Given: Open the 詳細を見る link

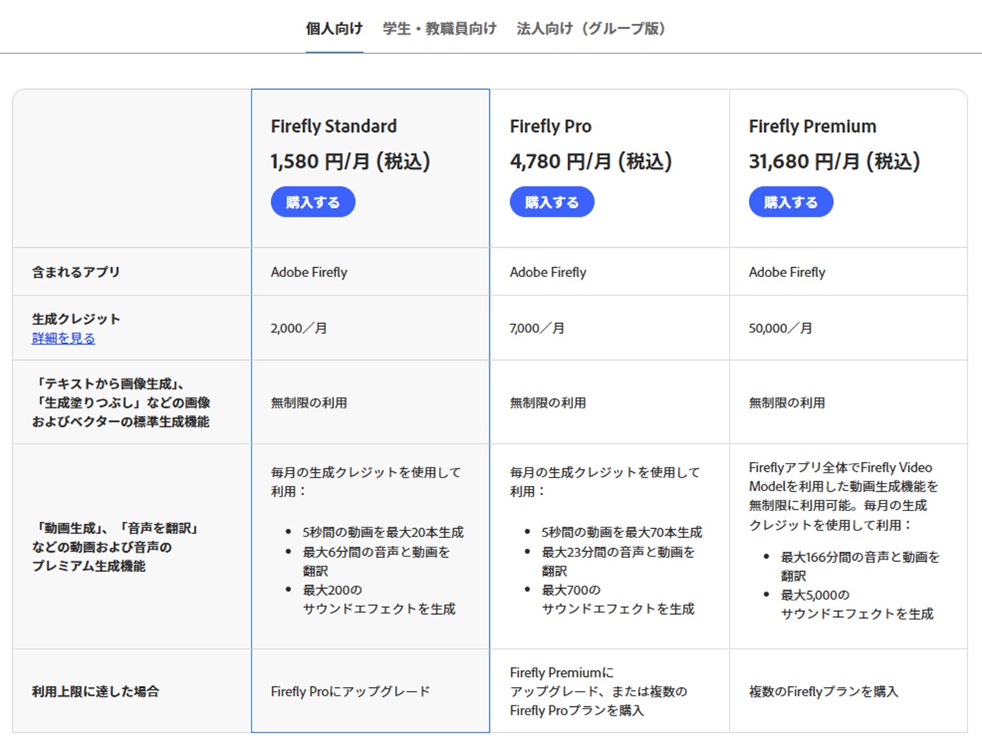Looking at the screenshot, I should [64, 339].
